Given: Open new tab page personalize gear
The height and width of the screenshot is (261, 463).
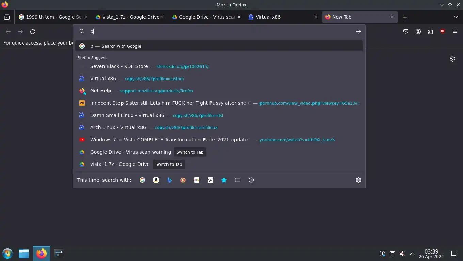Looking at the screenshot, I should [x=452, y=59].
